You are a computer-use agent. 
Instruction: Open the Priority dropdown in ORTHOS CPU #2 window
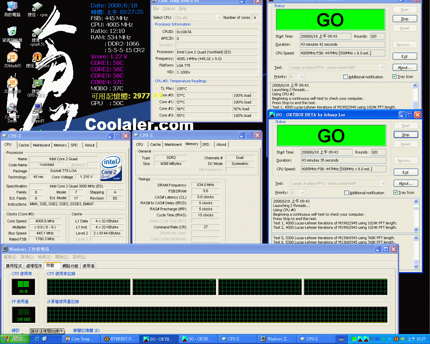pyautogui.click(x=301, y=77)
